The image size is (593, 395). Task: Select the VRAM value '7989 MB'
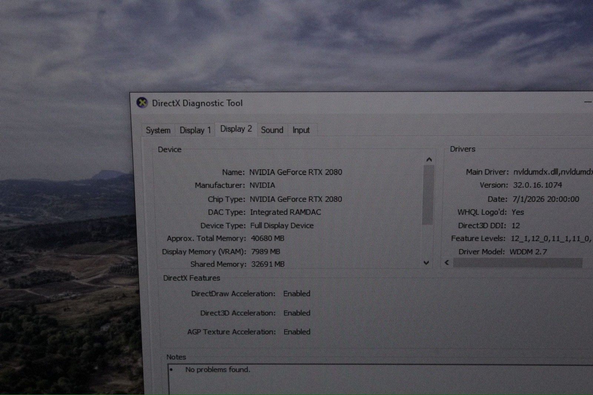click(266, 252)
